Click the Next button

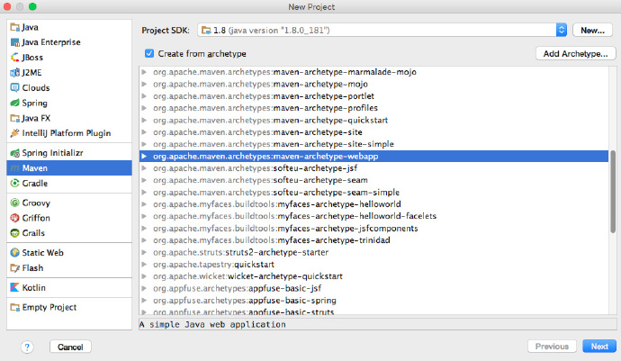coord(599,347)
